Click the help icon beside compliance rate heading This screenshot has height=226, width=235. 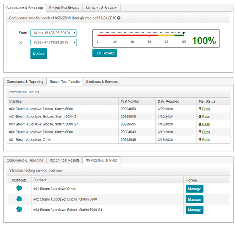pos(119,18)
